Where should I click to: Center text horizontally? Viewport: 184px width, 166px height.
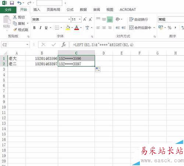click(x=104, y=28)
